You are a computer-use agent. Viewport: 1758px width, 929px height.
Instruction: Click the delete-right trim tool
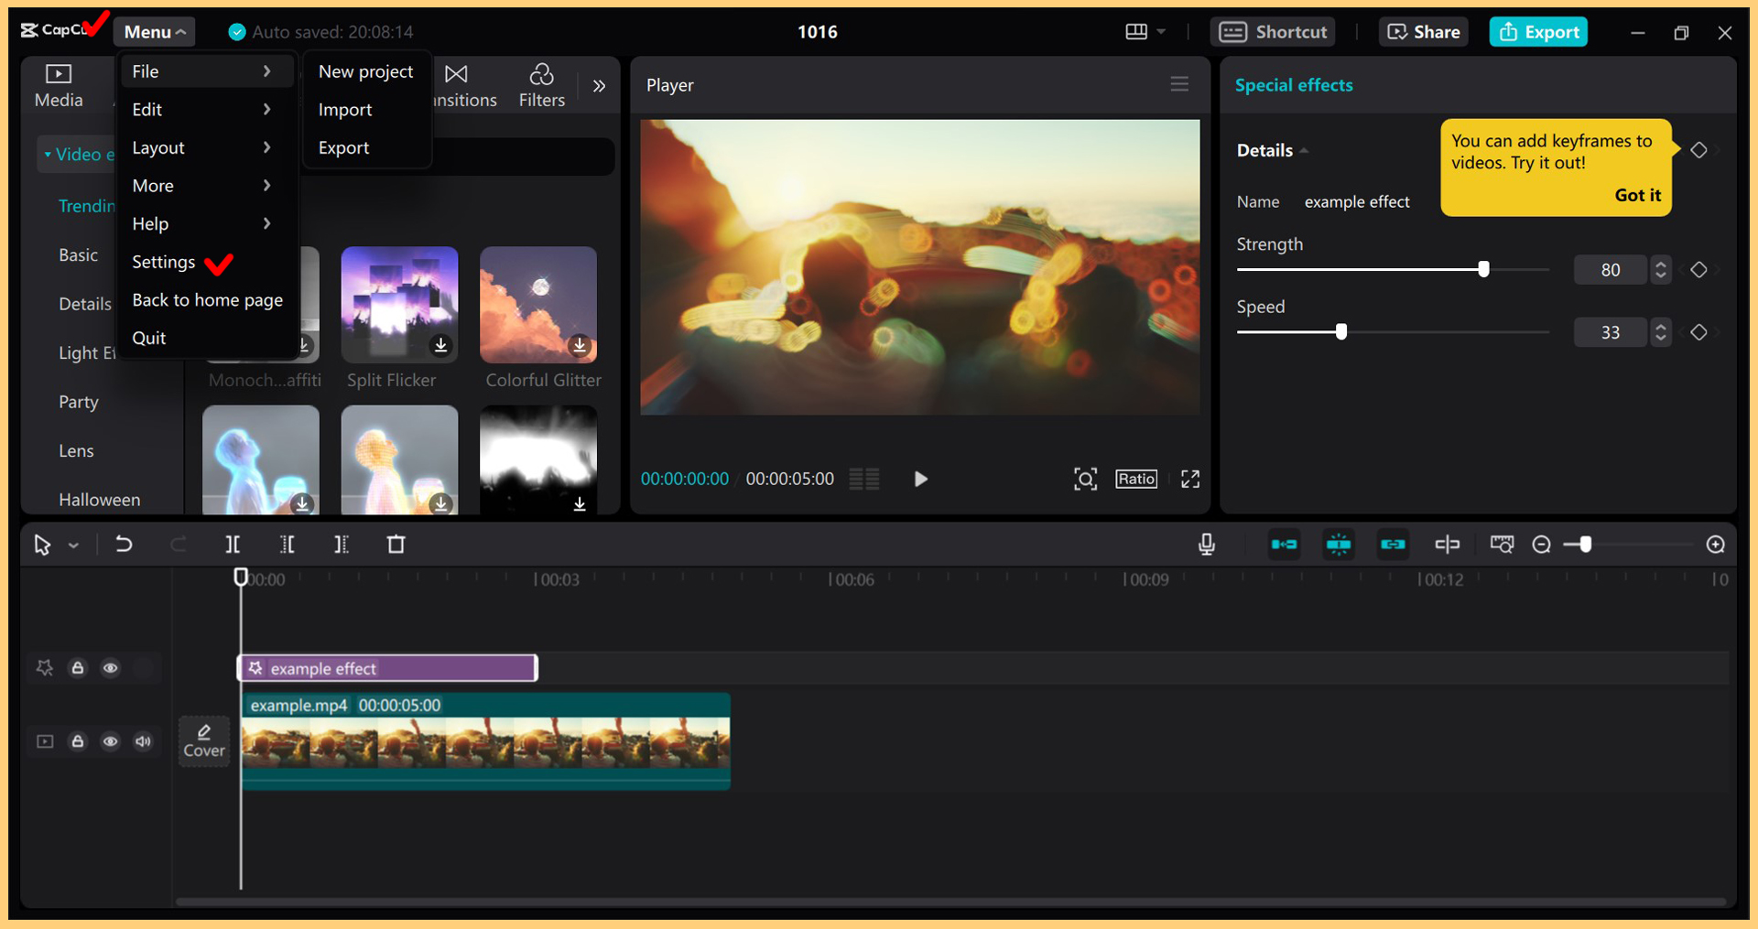[x=341, y=545]
